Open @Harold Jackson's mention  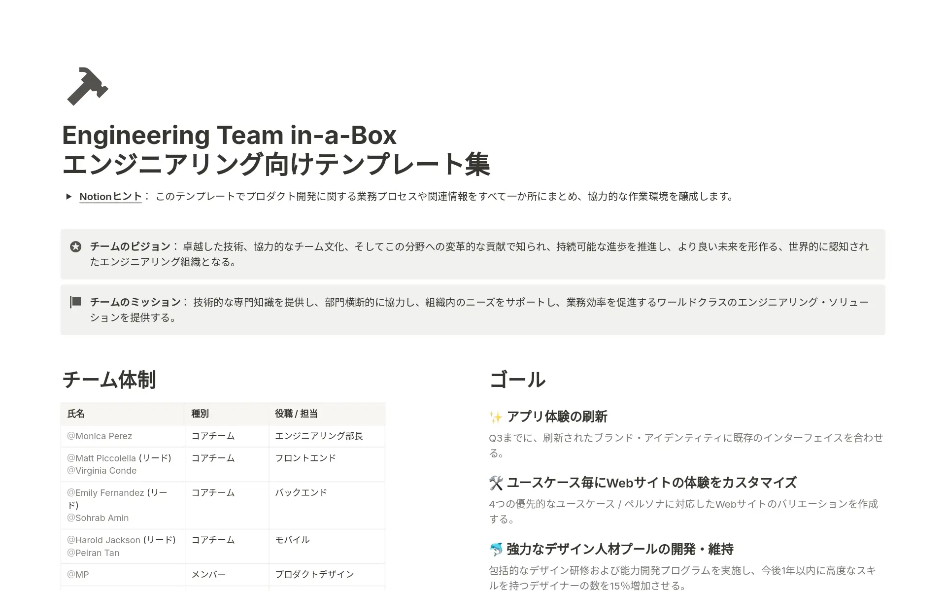(x=104, y=540)
